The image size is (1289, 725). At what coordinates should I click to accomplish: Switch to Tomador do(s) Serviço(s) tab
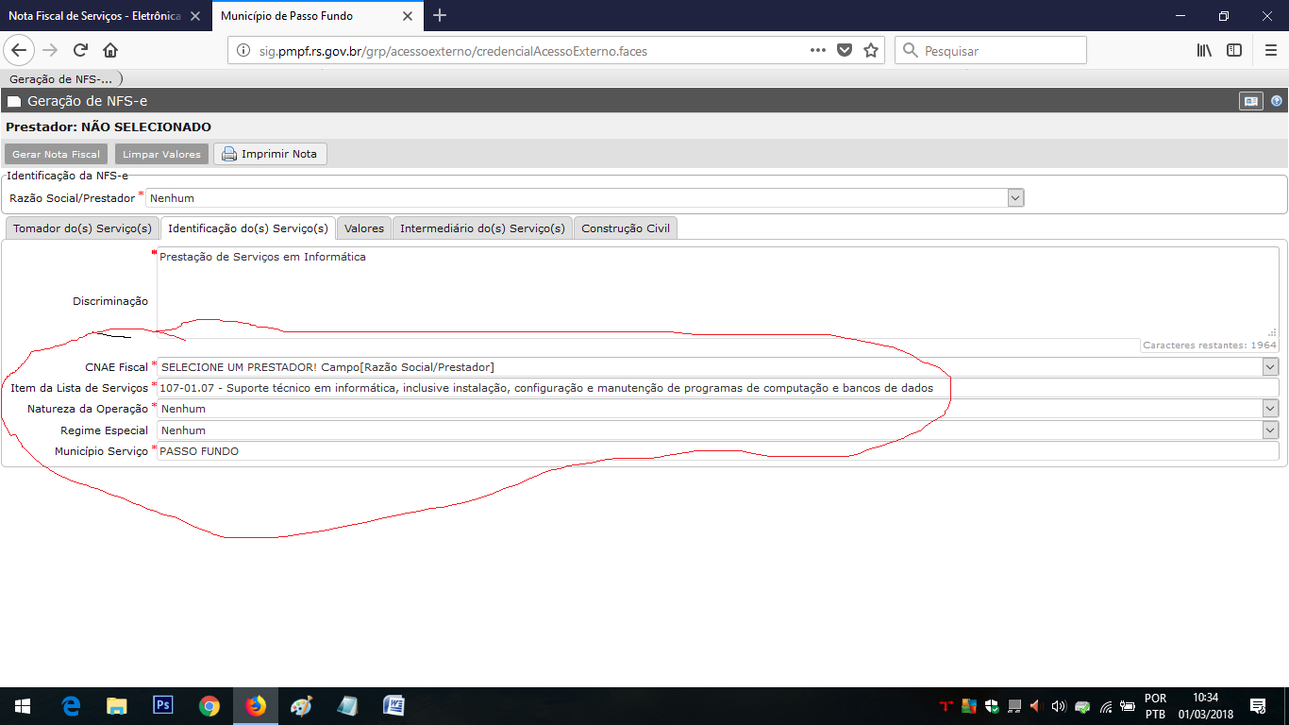pyautogui.click(x=82, y=228)
